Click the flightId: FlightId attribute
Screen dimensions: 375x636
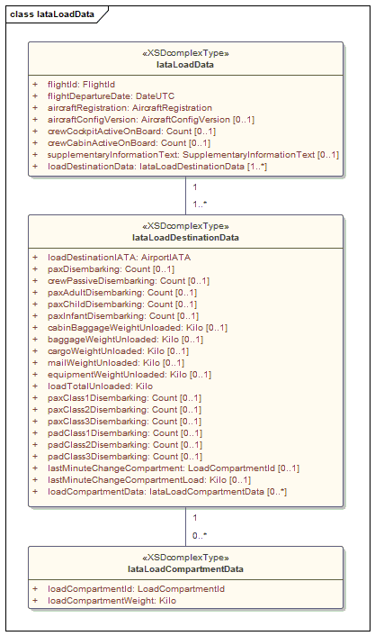pos(81,85)
